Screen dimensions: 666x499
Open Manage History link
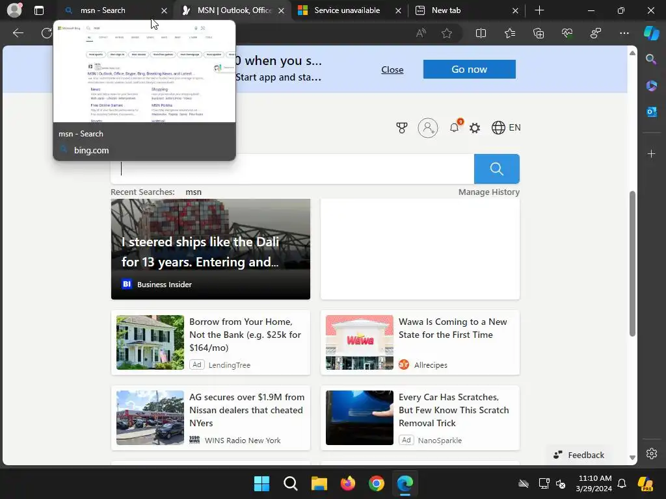click(x=489, y=192)
